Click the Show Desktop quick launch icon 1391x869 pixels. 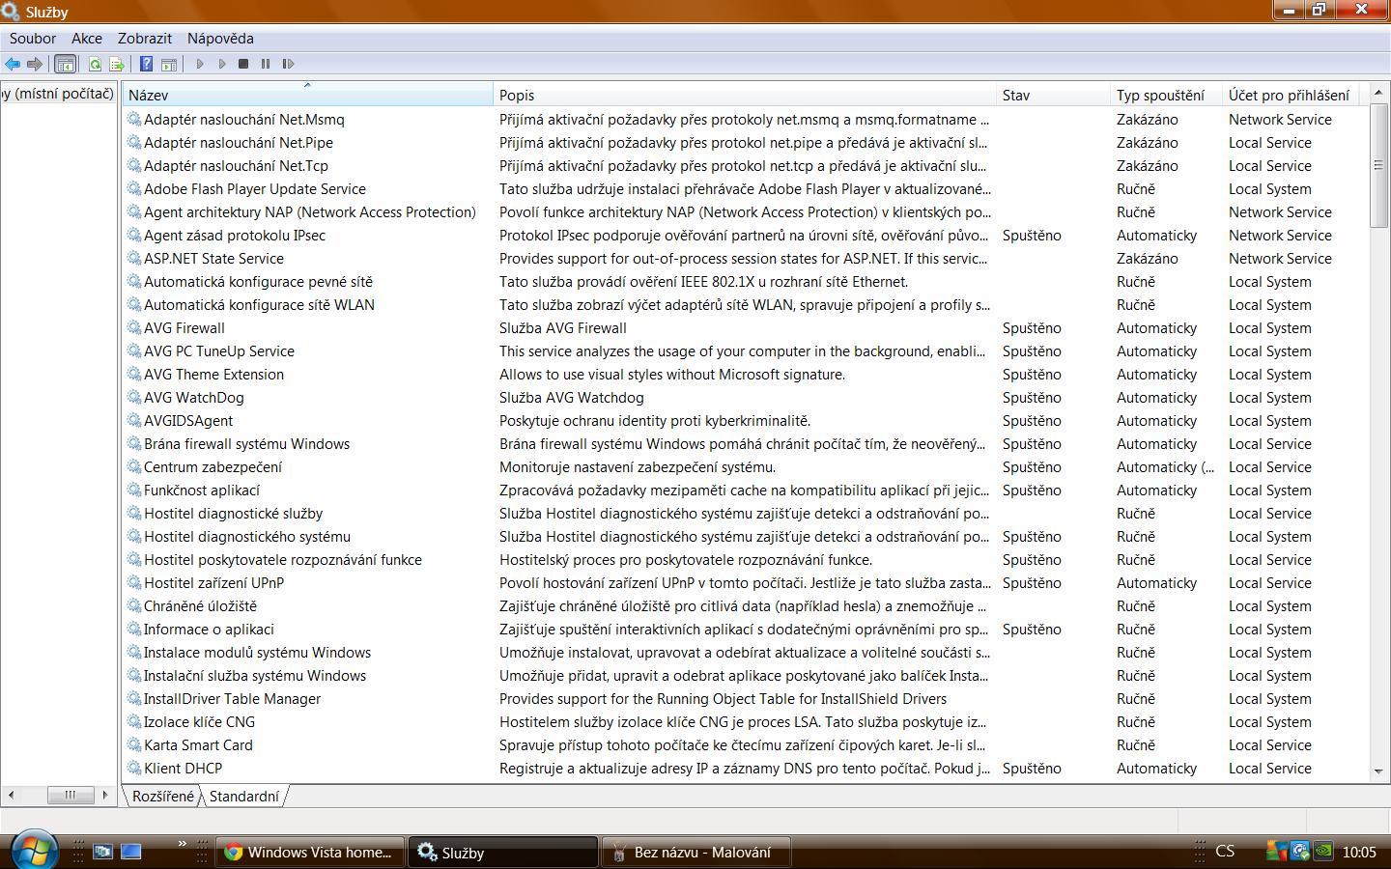pyautogui.click(x=131, y=852)
